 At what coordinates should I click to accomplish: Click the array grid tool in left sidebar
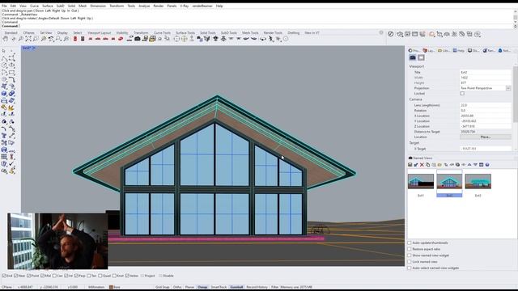tap(4, 157)
